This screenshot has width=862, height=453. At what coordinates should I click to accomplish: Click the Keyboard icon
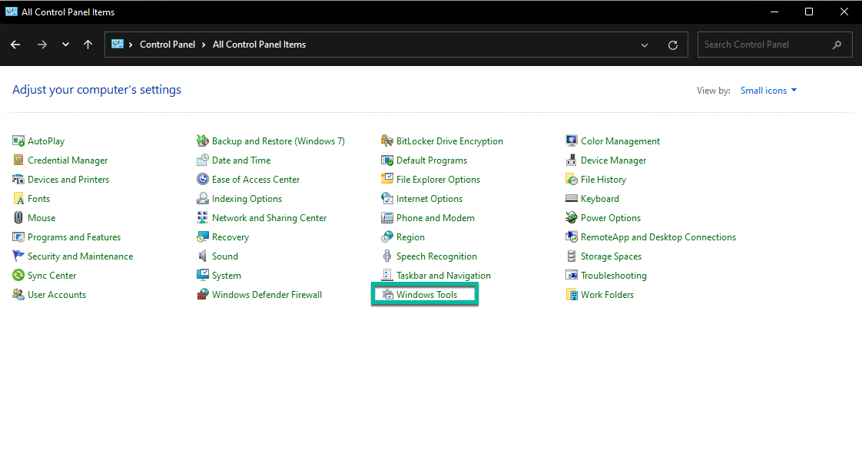pos(572,199)
